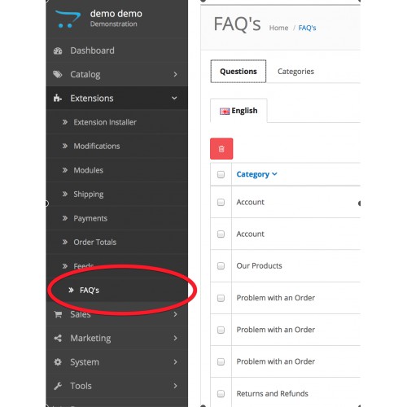Expand the Catalog menu chevron
The image size is (407, 407).
(175, 74)
